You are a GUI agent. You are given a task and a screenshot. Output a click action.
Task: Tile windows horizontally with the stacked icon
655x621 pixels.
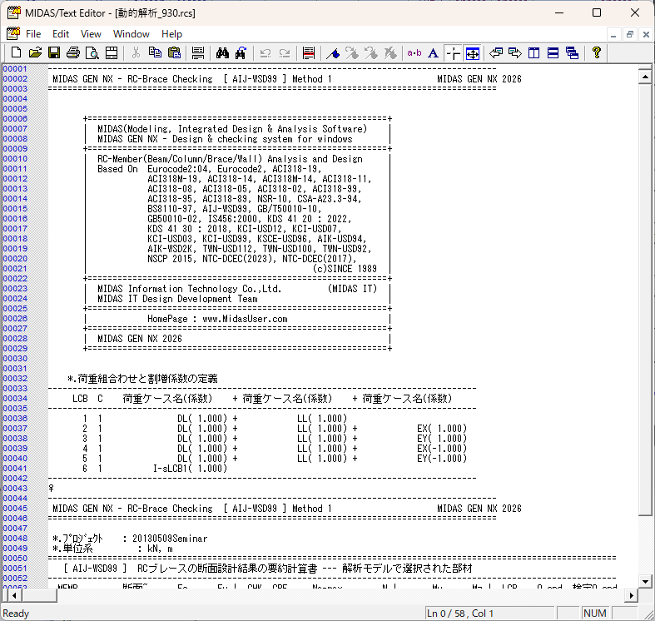[x=553, y=53]
